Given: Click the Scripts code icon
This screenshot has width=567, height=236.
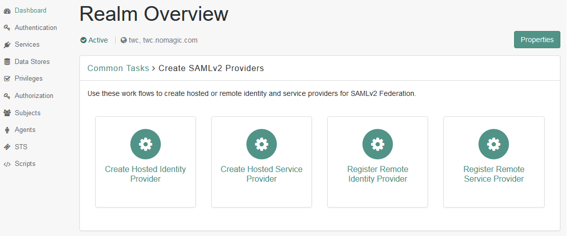Looking at the screenshot, I should [7, 164].
